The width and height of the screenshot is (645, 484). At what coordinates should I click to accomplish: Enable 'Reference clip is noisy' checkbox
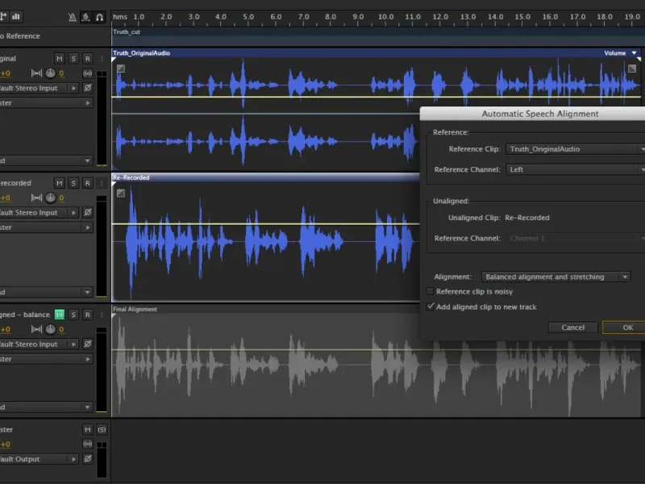point(430,291)
